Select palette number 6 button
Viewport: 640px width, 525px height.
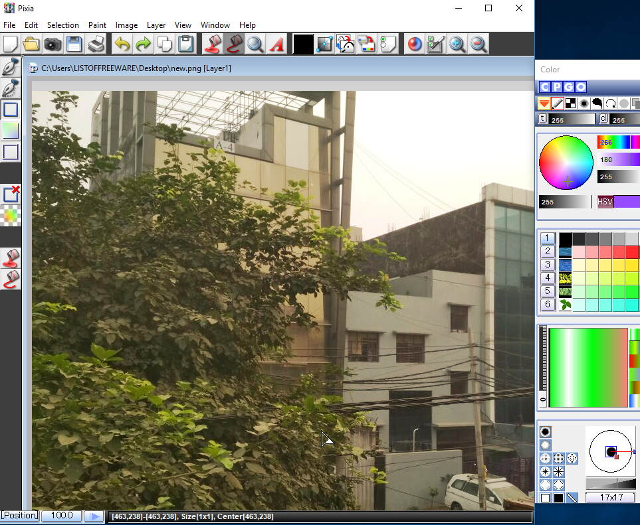coord(548,305)
